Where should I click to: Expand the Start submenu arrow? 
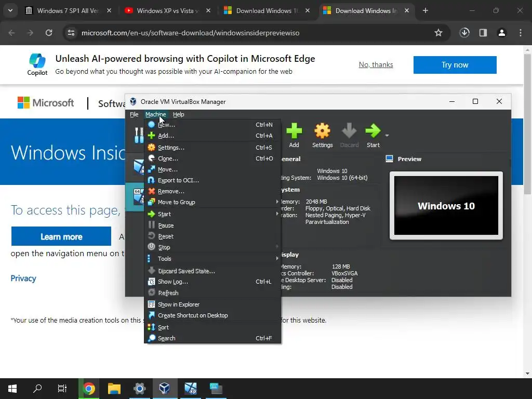point(277,214)
